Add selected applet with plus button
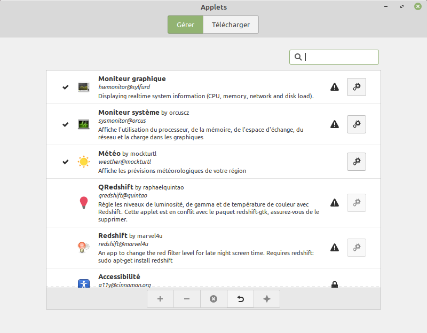The width and height of the screenshot is (427, 333). pyautogui.click(x=160, y=299)
